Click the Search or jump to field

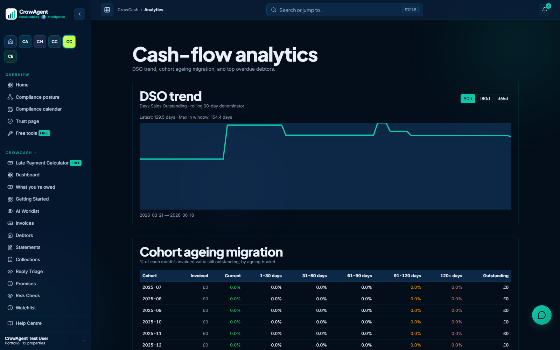click(x=344, y=10)
